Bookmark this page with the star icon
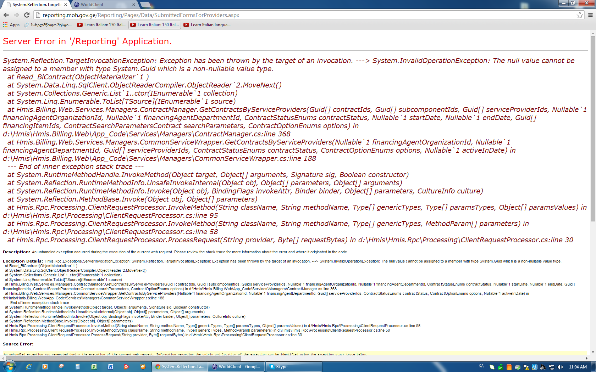 pyautogui.click(x=580, y=15)
